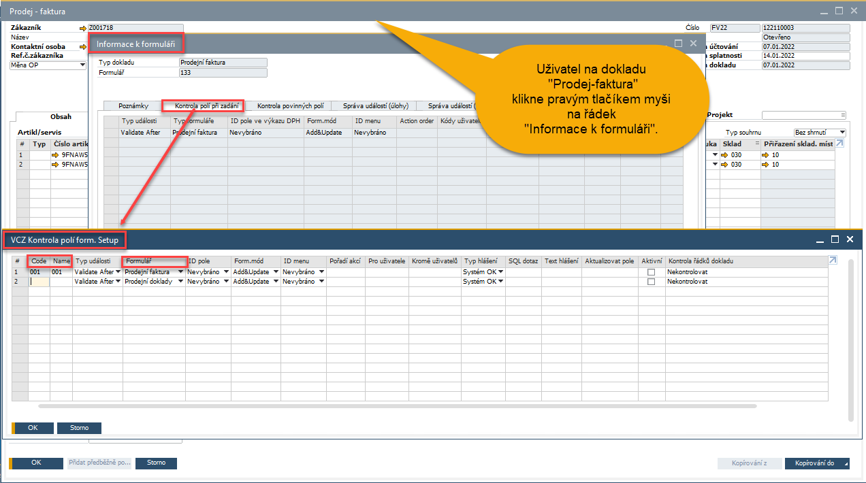This screenshot has width=866, height=483.
Task: Close the VCZ Kontrola polí form. Setup window
Action: (850, 239)
